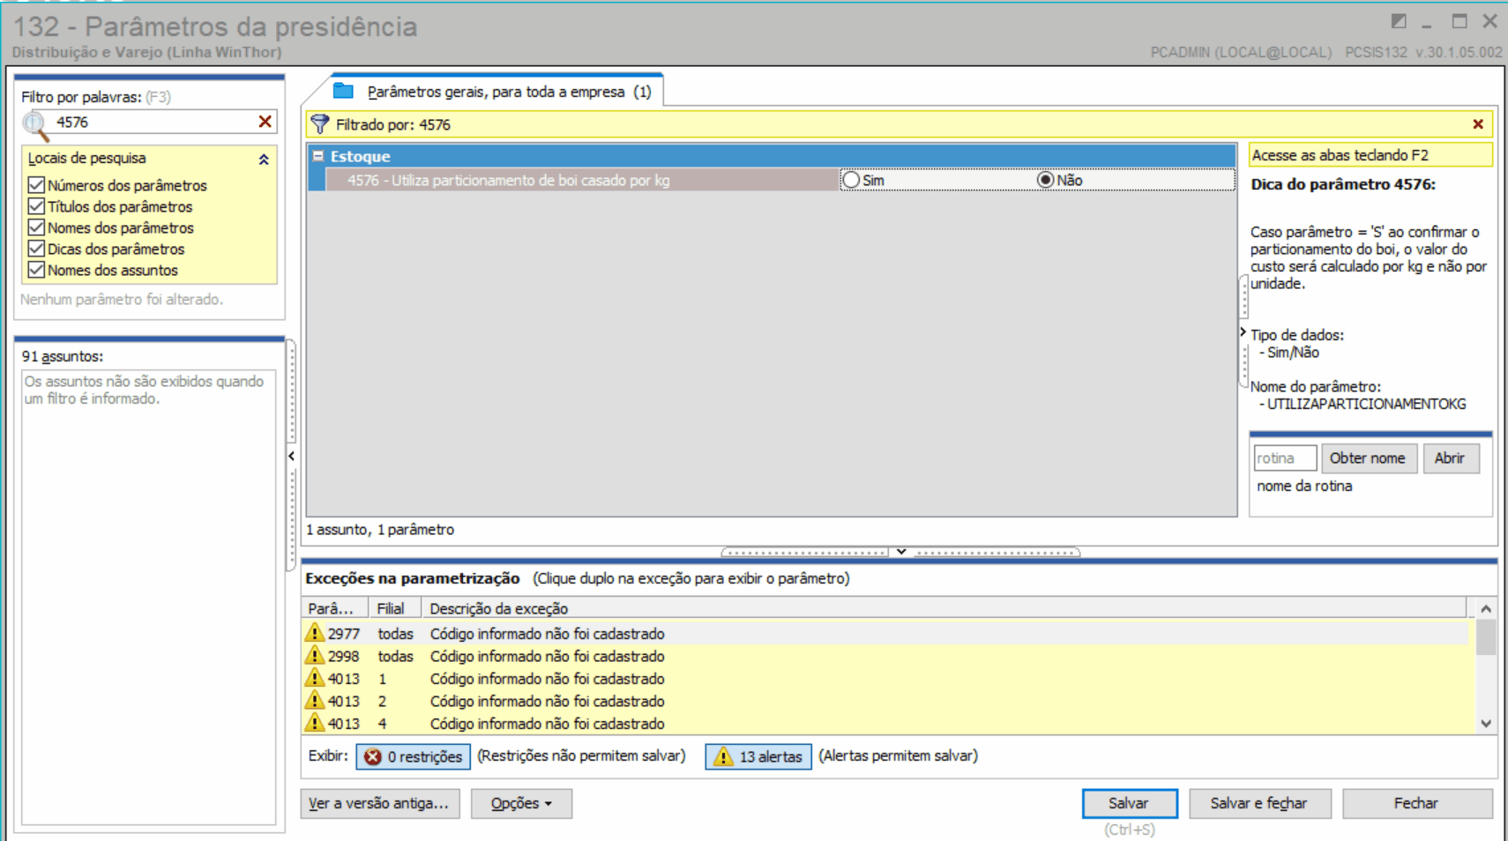Click warning icon on 4013 filial 2 row

[x=314, y=701]
